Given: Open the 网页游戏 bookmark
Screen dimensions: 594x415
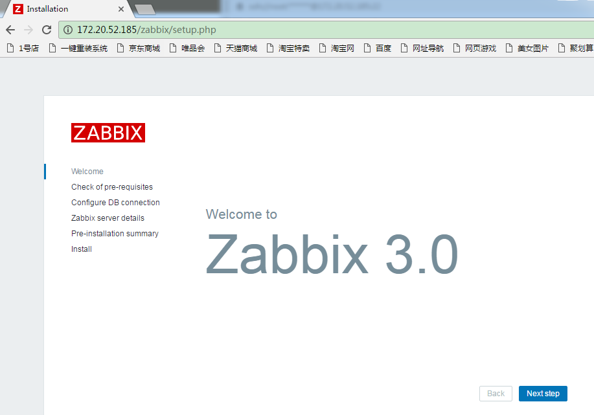Looking at the screenshot, I should [475, 48].
